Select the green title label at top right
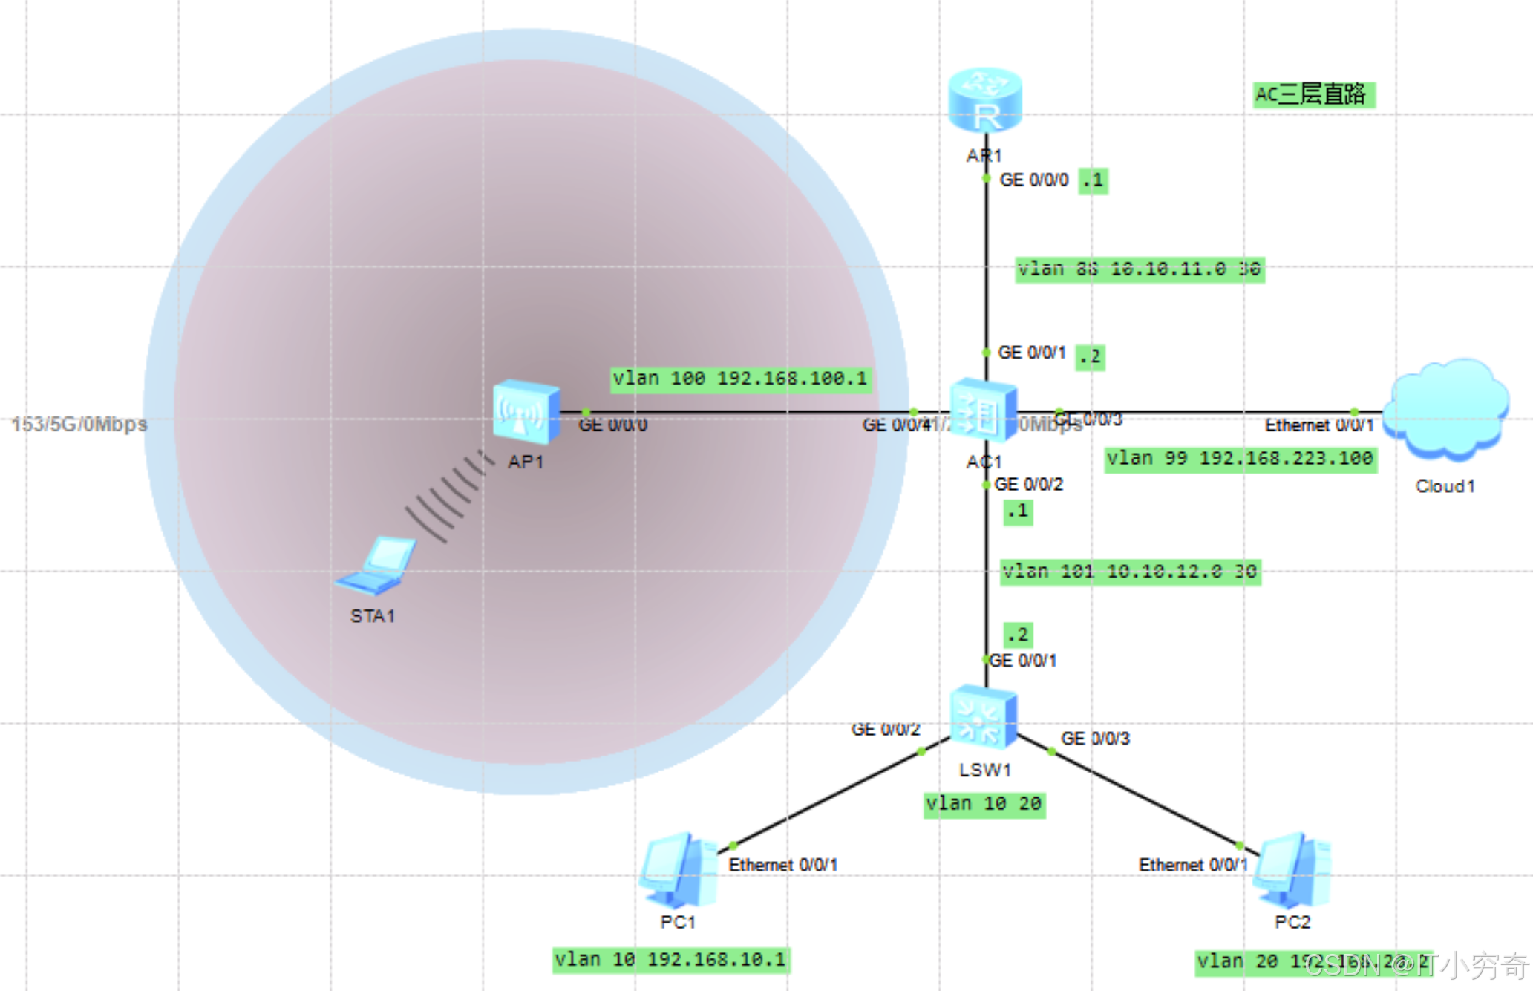Screen dimensions: 1533x991 [x=1313, y=95]
